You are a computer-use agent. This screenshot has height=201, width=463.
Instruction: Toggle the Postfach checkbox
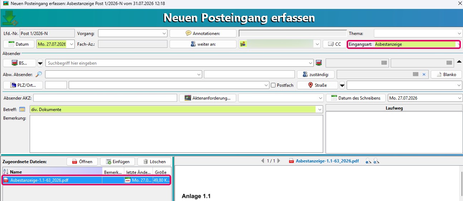(x=273, y=85)
